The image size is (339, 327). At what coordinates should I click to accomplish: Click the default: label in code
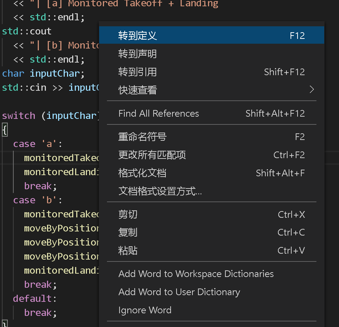click(x=34, y=298)
